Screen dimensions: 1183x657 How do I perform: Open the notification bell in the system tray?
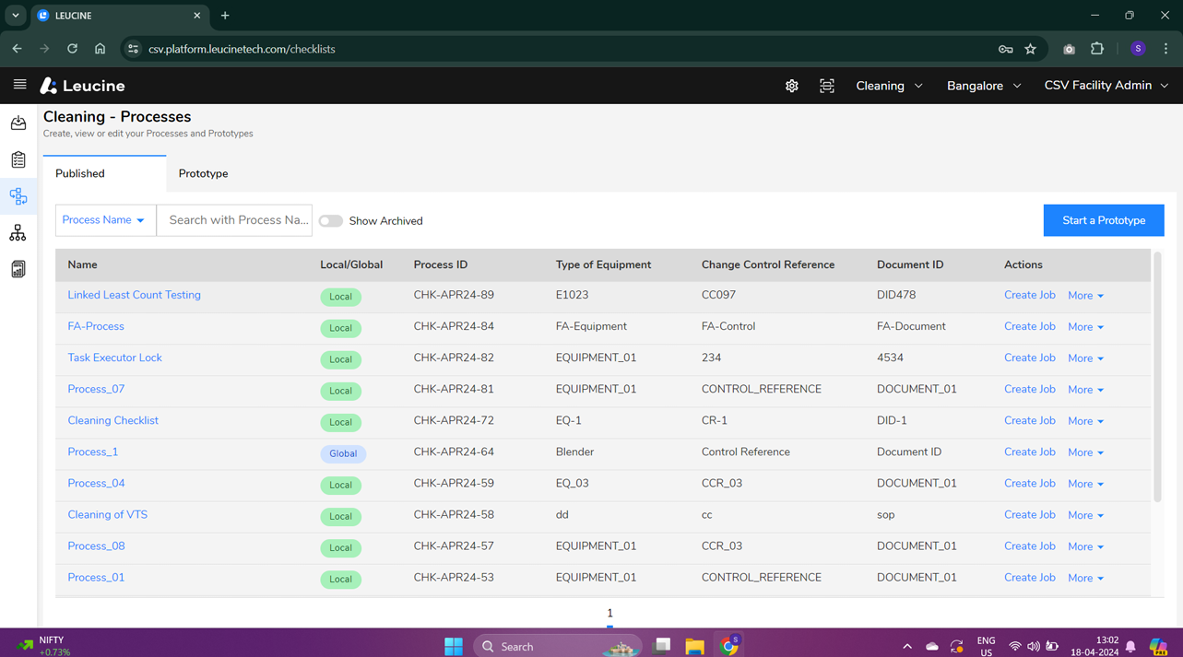pyautogui.click(x=1131, y=646)
